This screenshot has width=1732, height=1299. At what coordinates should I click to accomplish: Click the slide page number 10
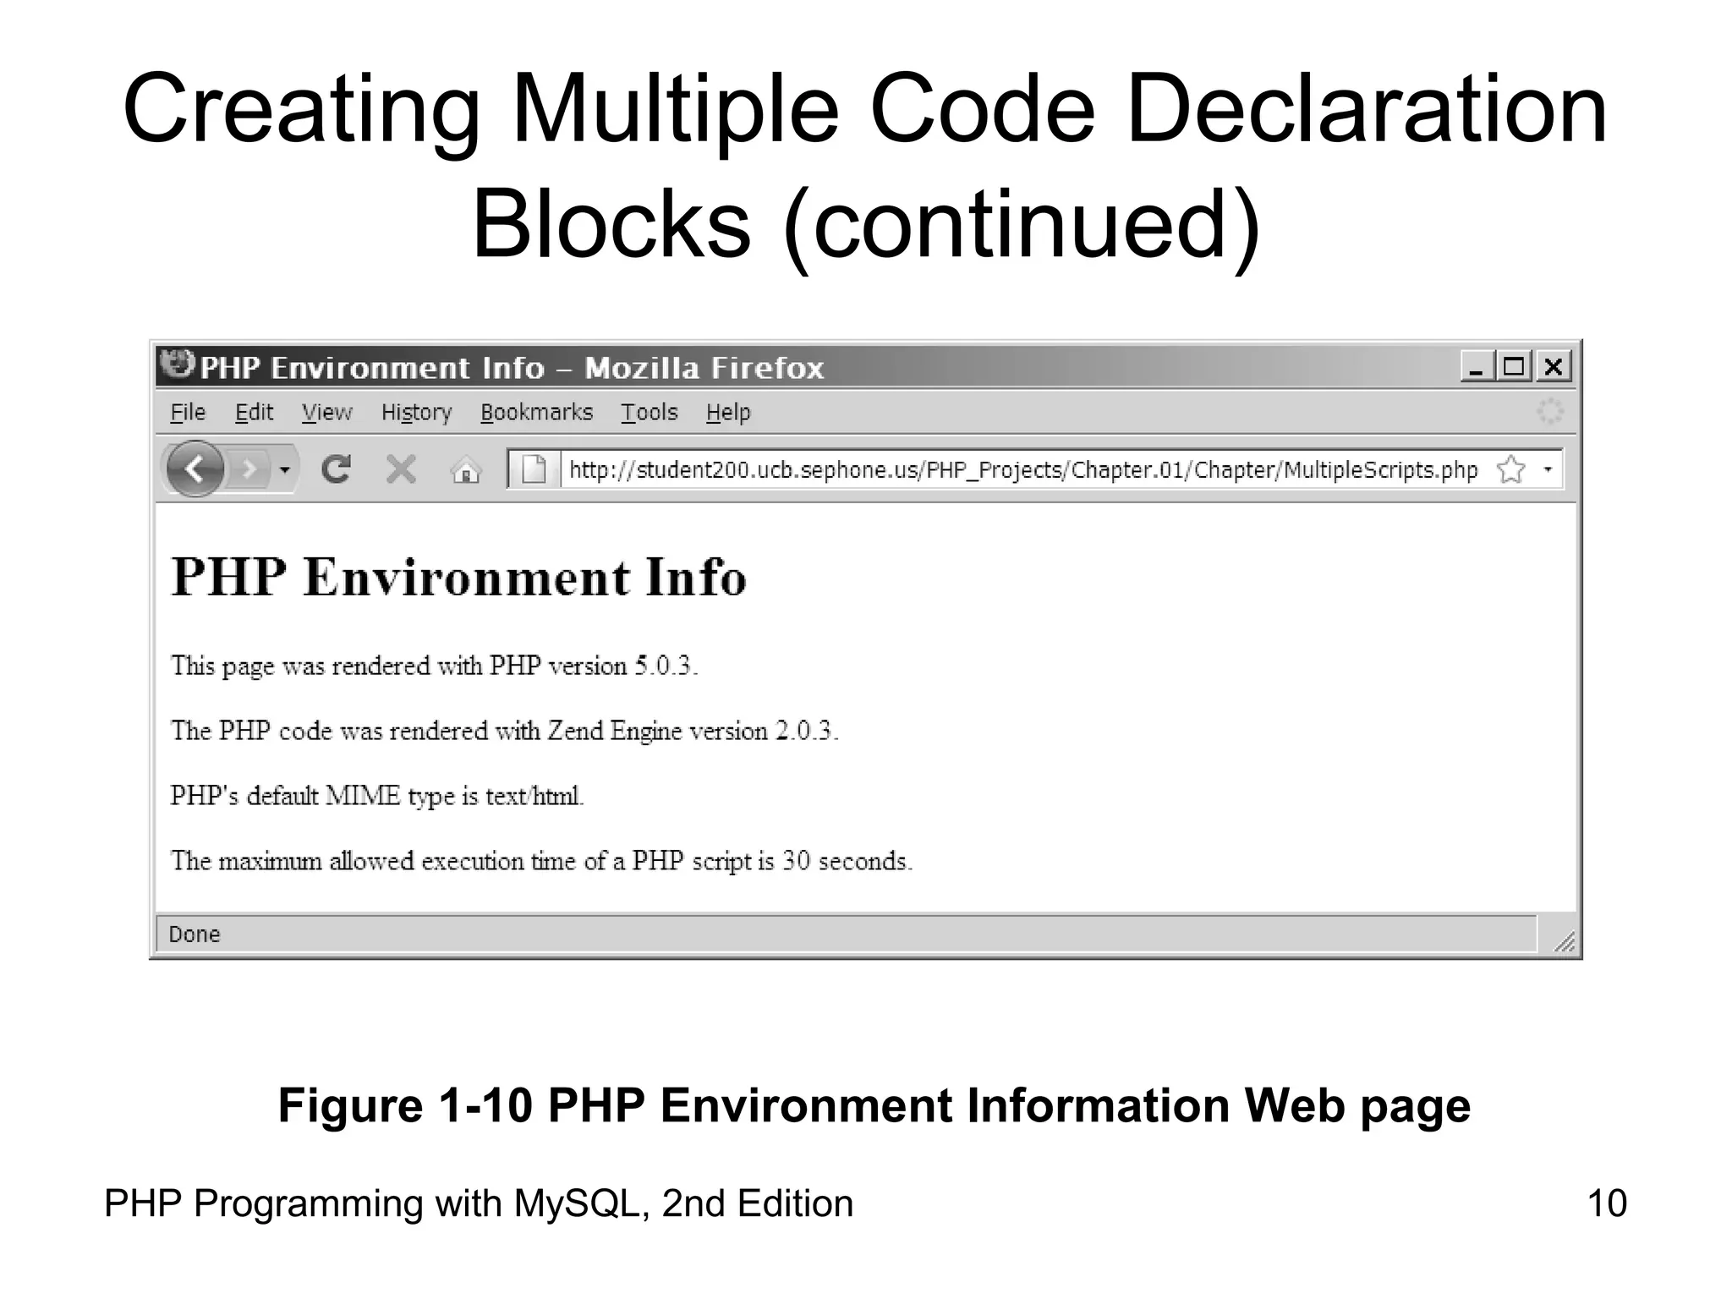[x=1607, y=1203]
